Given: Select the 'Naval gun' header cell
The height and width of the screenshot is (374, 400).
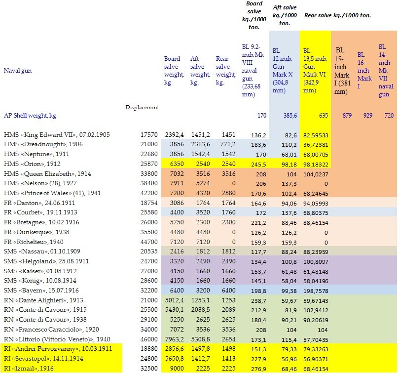Looking at the screenshot, I should click(18, 71).
